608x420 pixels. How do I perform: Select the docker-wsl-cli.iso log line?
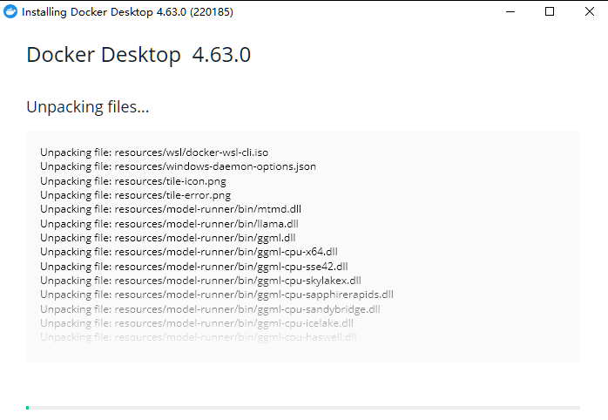click(x=154, y=152)
